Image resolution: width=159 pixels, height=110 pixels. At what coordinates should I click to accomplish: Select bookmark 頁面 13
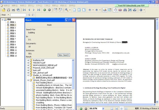tap(14, 56)
